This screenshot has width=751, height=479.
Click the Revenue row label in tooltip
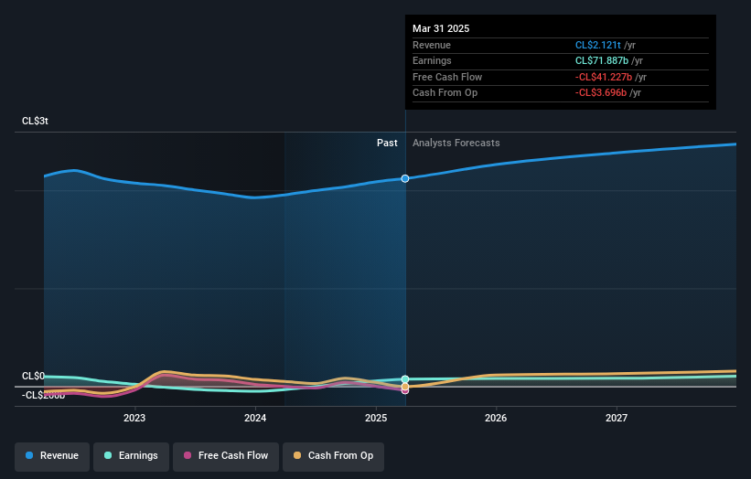click(432, 45)
